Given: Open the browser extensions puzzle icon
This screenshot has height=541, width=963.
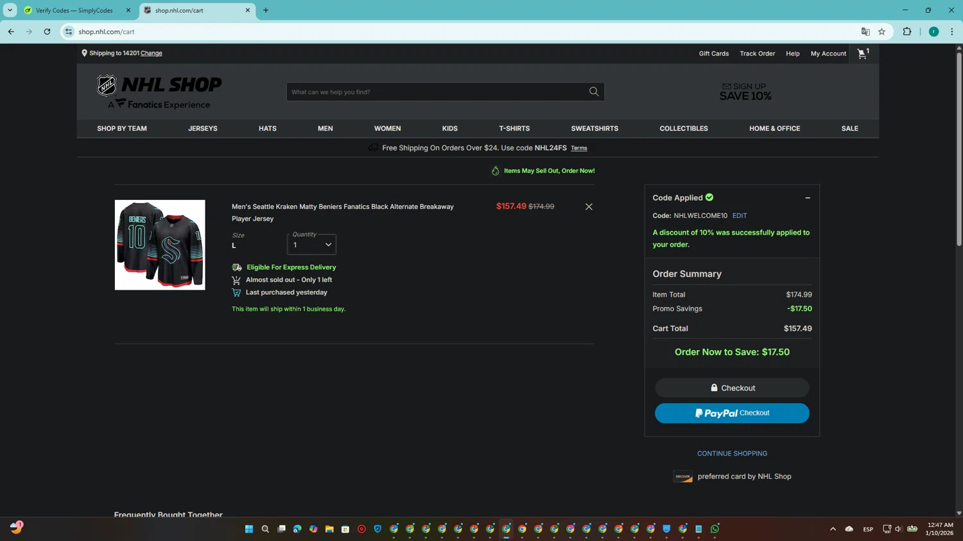Looking at the screenshot, I should [907, 31].
